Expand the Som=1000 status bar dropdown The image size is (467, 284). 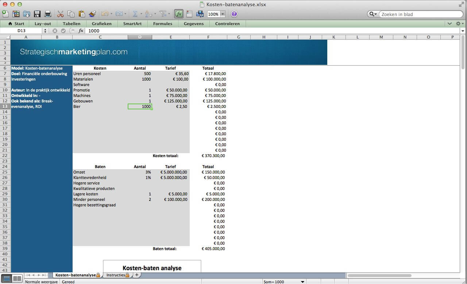pyautogui.click(x=302, y=282)
